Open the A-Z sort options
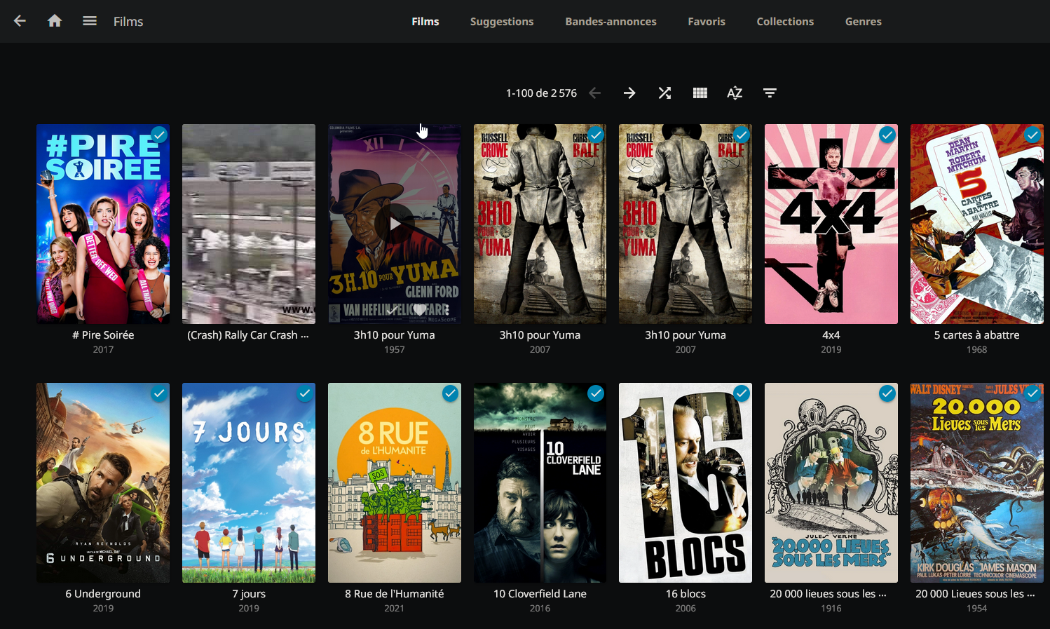The width and height of the screenshot is (1050, 629). point(735,93)
